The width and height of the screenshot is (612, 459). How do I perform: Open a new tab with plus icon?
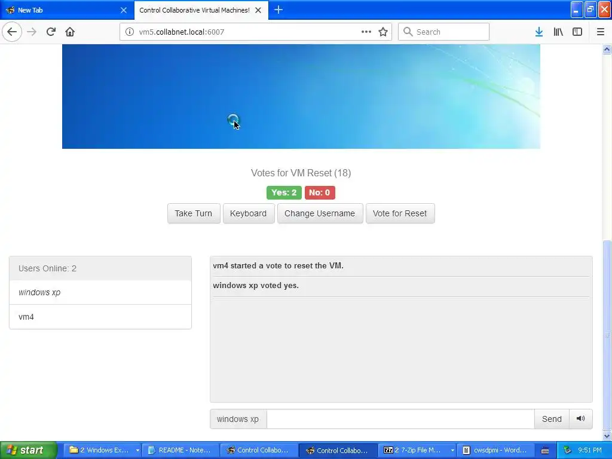279,10
